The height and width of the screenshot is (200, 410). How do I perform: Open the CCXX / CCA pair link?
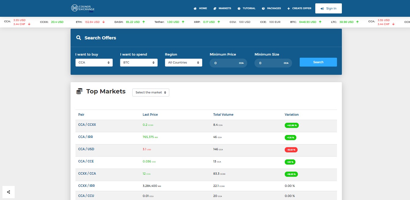(87, 173)
